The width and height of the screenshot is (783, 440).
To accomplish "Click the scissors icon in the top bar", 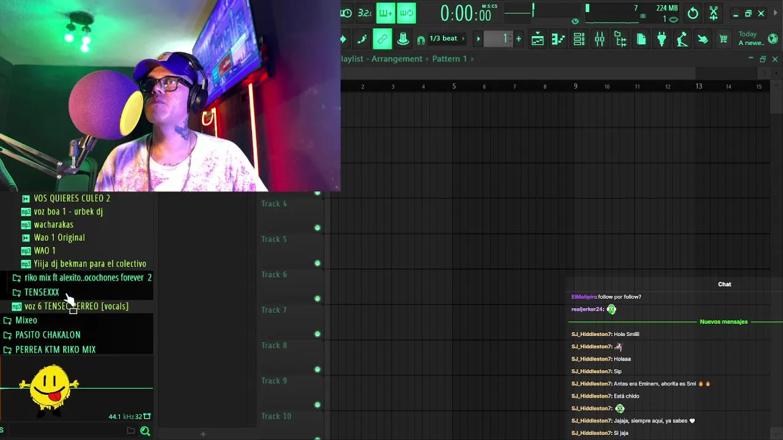I will (x=713, y=13).
